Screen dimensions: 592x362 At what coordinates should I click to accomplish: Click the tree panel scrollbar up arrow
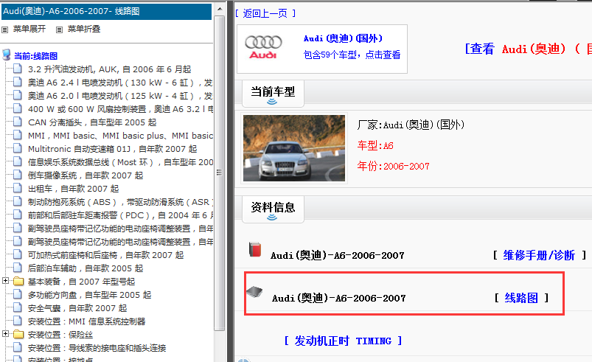click(220, 9)
